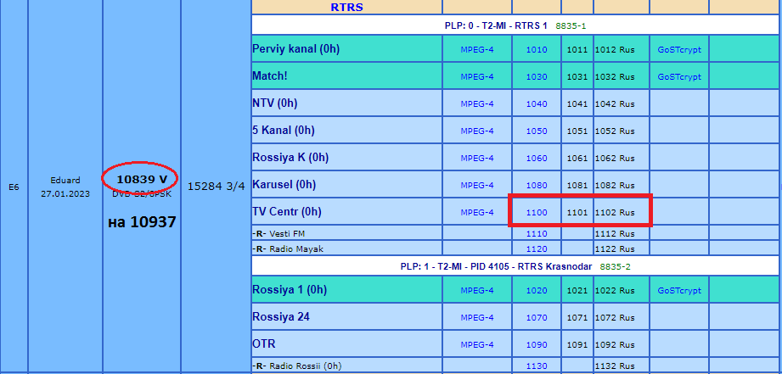Screen dimensions: 782x374
Task: Open Karusel (0h) channel link
Action: pos(284,185)
